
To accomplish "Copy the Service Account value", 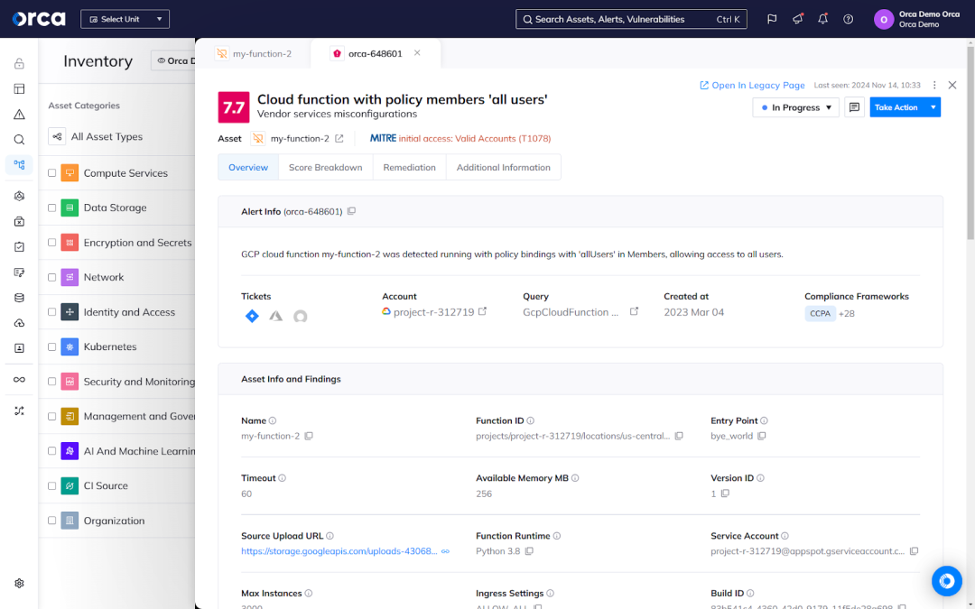I will point(914,551).
